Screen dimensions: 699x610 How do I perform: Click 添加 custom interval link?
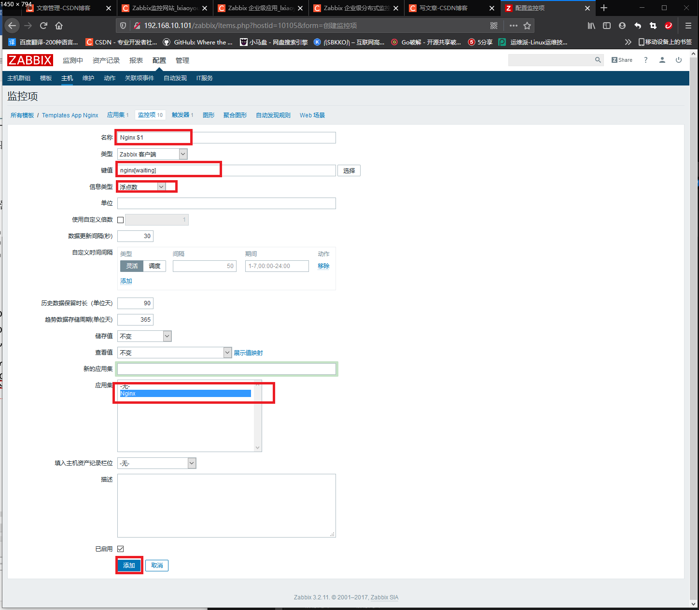tap(126, 281)
